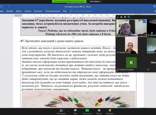This screenshot has width=156, height=115.
Task: Select the green K avatar of Катерина Калайда
Action: click(131, 62)
